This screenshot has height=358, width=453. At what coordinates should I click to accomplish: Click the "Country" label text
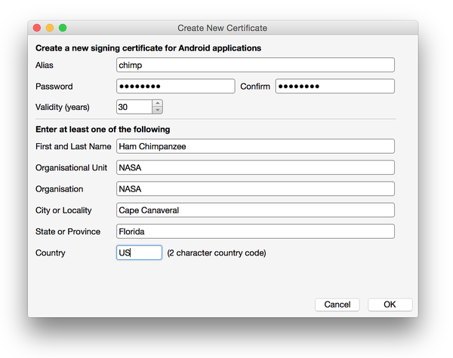tap(51, 253)
